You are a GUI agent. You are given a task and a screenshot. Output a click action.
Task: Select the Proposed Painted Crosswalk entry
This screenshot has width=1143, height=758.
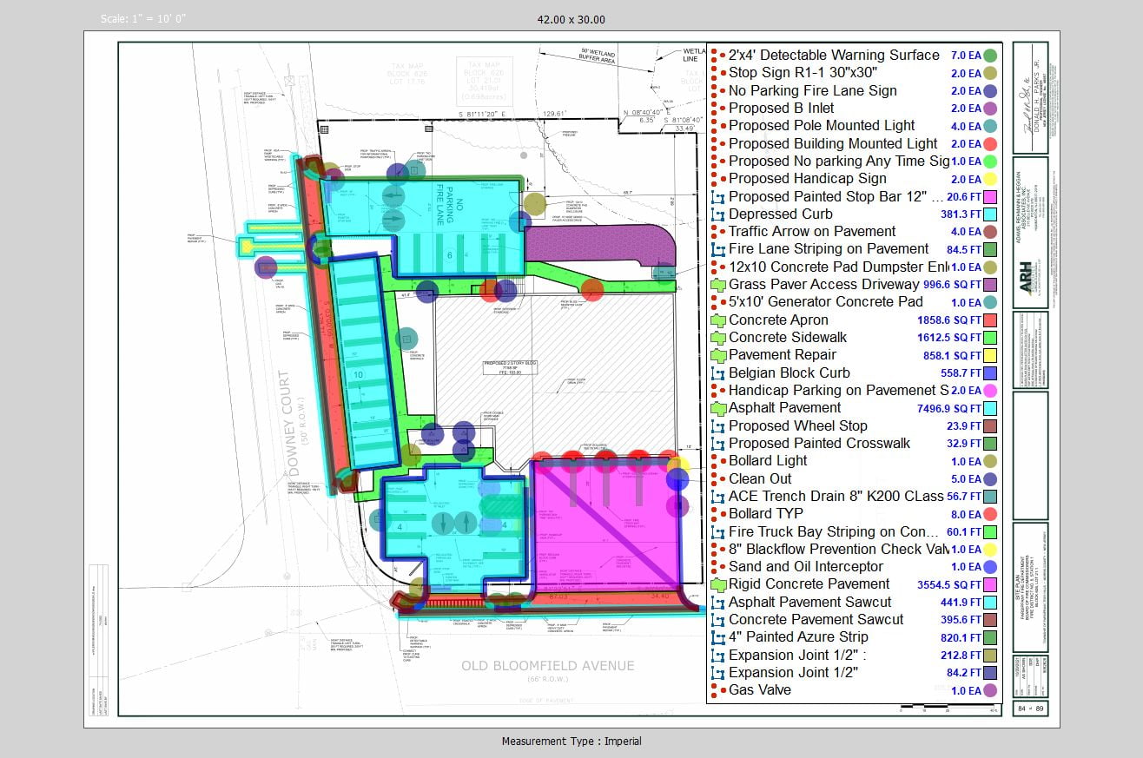[819, 443]
